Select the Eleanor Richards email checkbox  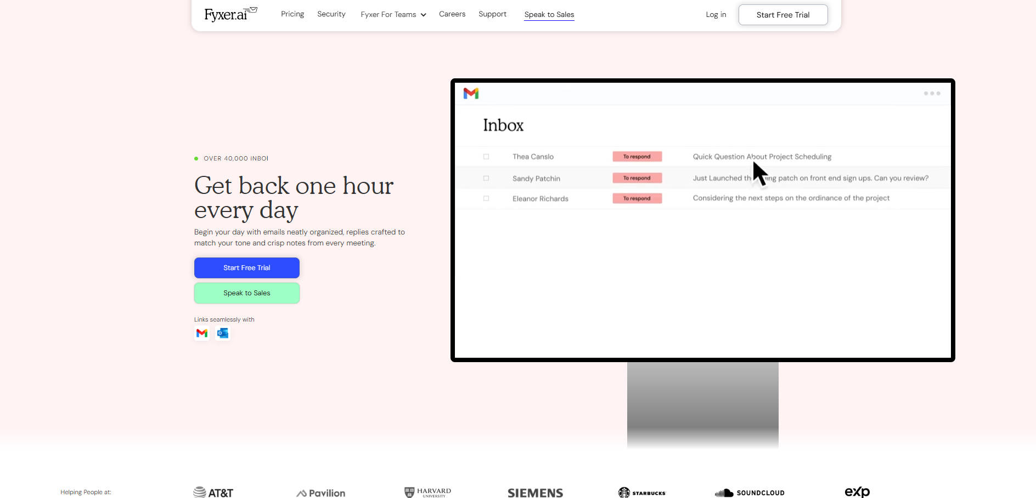coord(486,199)
